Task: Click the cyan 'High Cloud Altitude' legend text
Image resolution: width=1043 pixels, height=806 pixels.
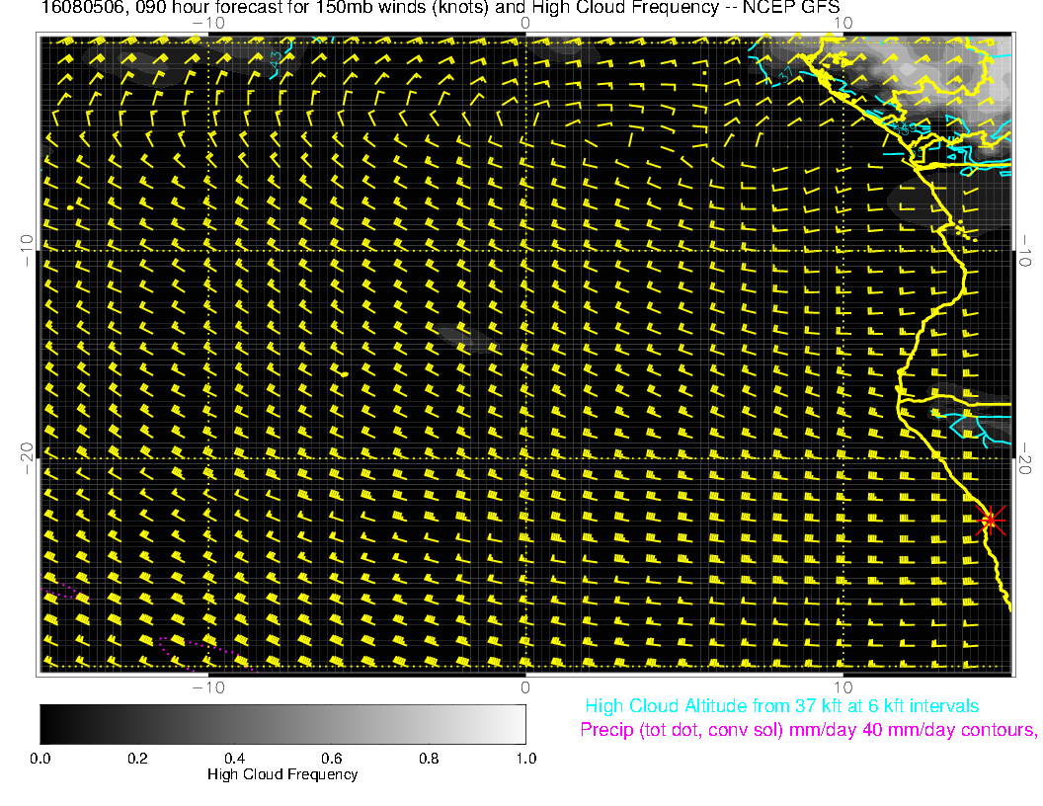Action: [781, 705]
